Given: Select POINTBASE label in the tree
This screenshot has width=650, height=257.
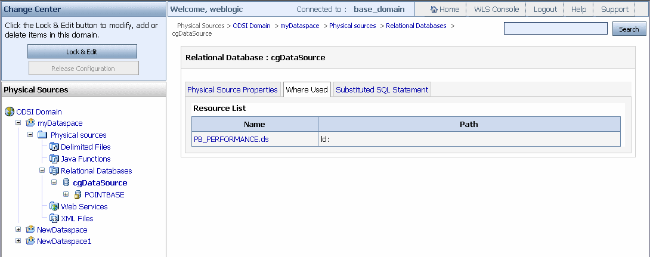Looking at the screenshot, I should 104,195.
